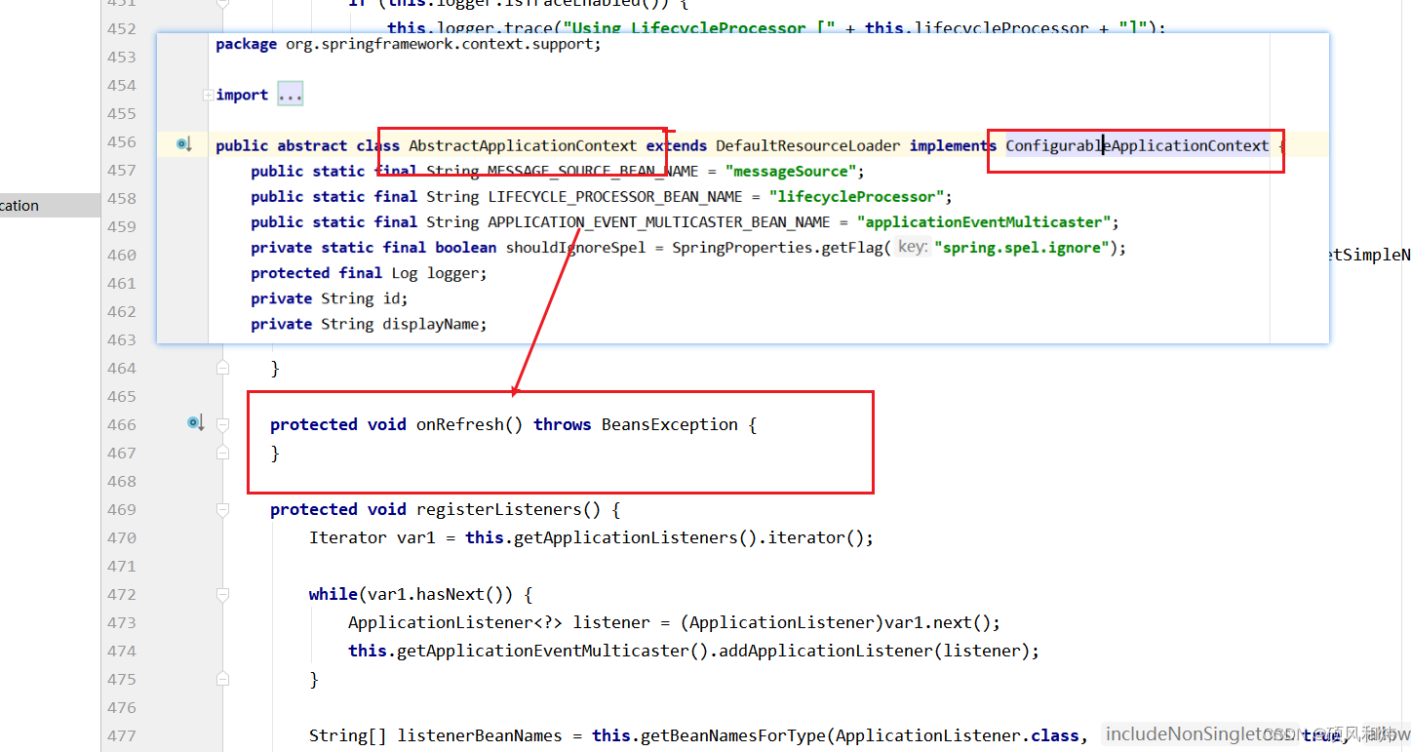This screenshot has height=752, width=1411.
Task: Collapse the while loop at line 472
Action: click(223, 594)
